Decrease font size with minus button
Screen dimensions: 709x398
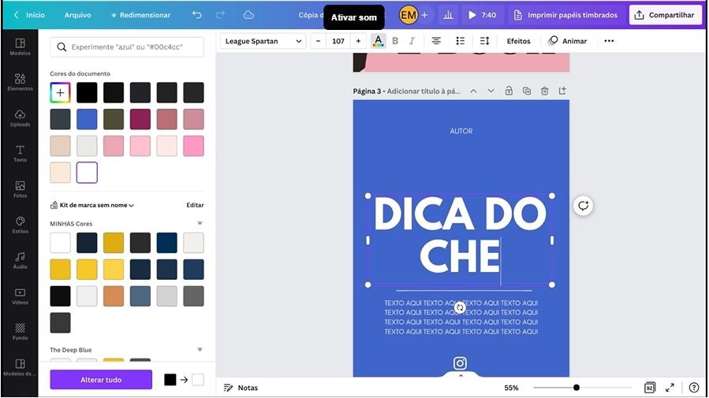coord(319,41)
